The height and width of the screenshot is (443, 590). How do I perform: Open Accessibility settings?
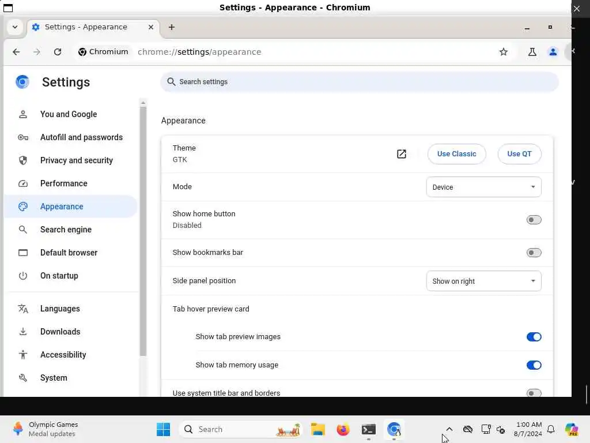pyautogui.click(x=71, y=355)
